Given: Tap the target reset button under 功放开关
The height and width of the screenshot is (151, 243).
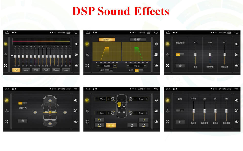Looking at the screenshot, I should 23,121.
